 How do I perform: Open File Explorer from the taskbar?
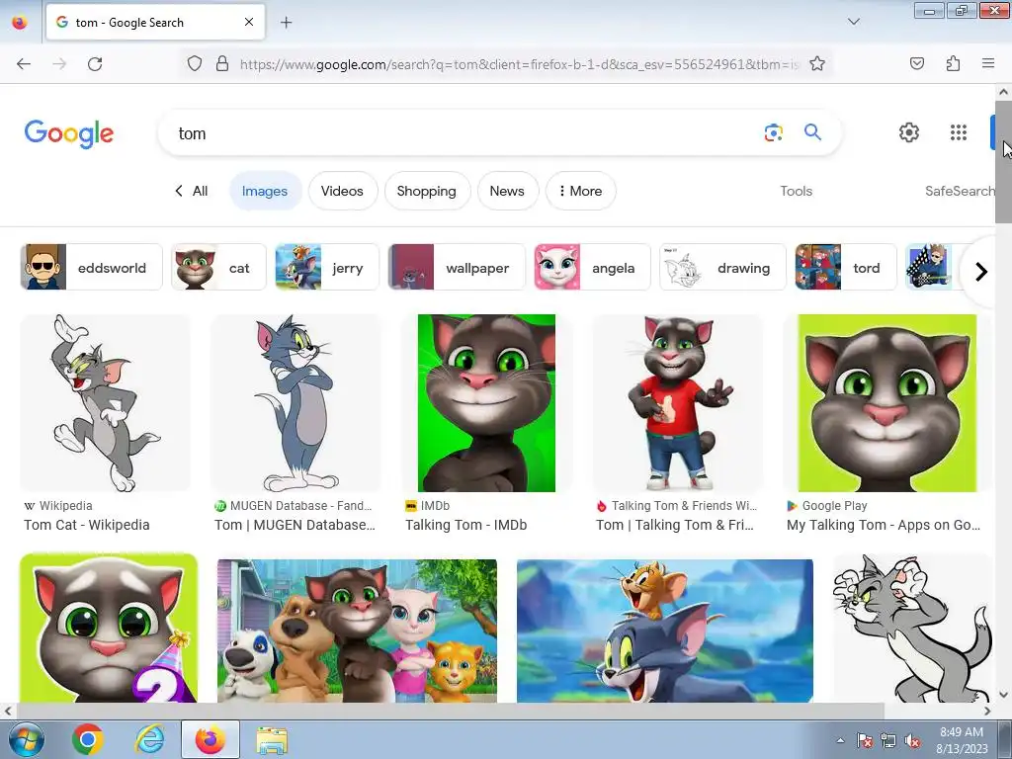click(x=272, y=740)
